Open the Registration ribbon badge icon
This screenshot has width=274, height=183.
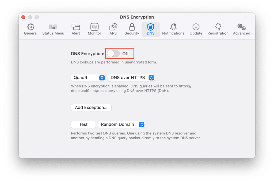218,27
